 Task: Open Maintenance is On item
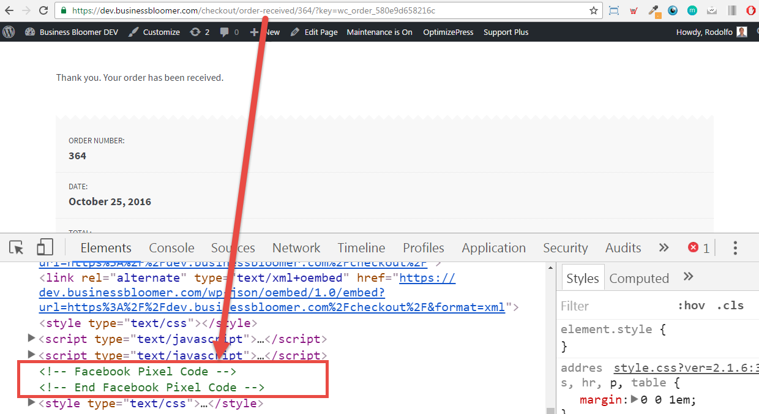379,32
